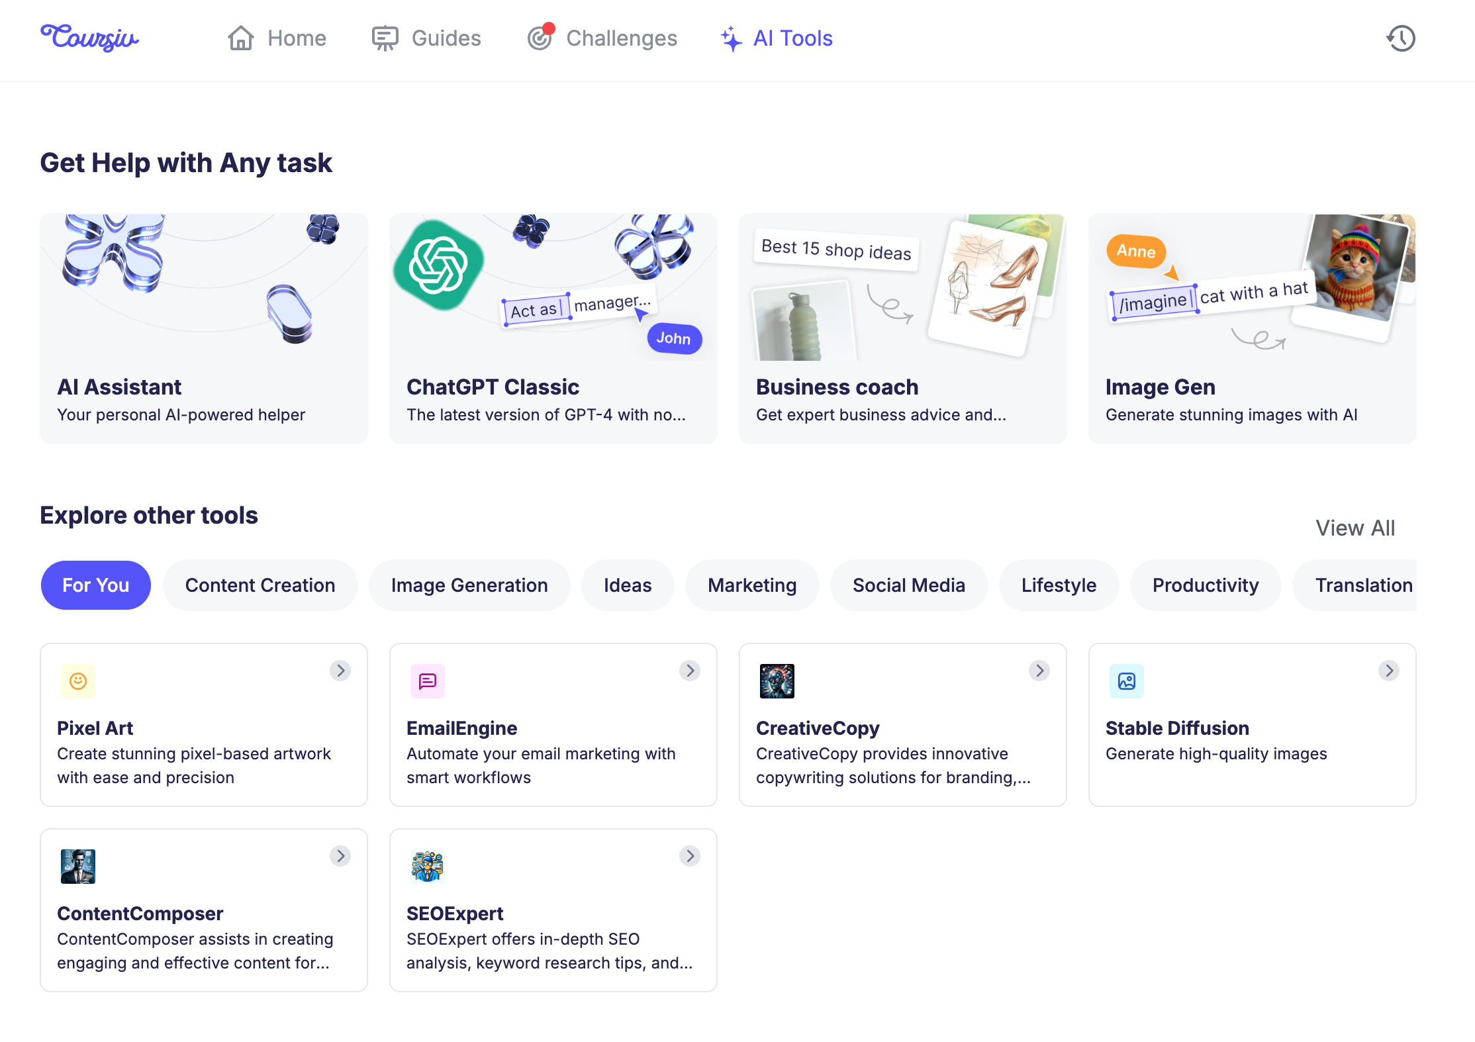Click the Pixel Art smiley icon
The image size is (1475, 1042).
click(78, 681)
